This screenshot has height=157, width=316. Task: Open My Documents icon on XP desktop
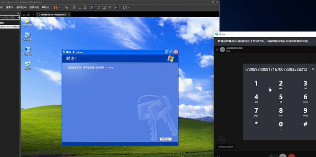[28, 22]
